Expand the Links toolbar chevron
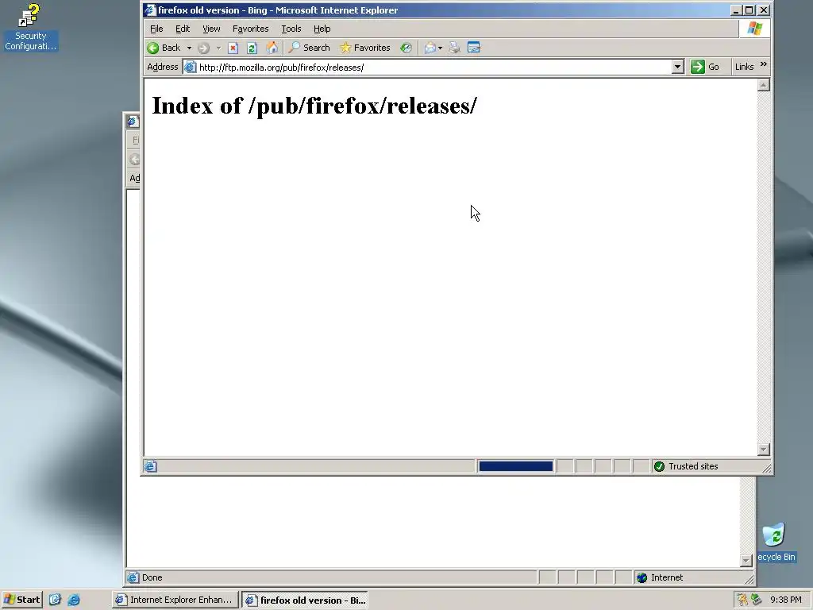The image size is (813, 610). (x=763, y=64)
